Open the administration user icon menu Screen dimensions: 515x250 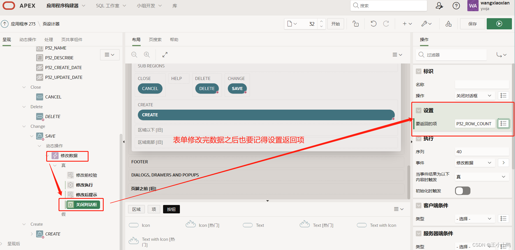pyautogui.click(x=439, y=6)
